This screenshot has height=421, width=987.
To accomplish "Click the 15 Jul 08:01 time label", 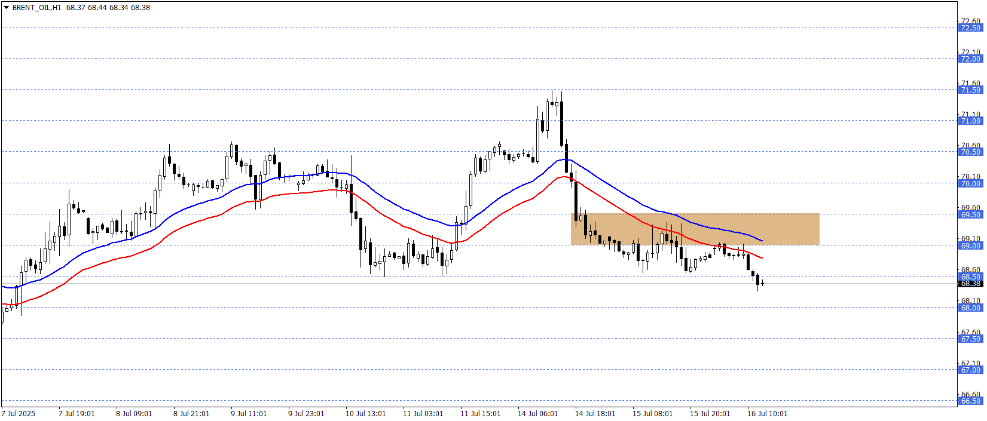I will 652,413.
